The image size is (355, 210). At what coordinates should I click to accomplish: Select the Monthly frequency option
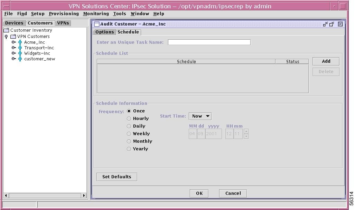[x=129, y=141]
